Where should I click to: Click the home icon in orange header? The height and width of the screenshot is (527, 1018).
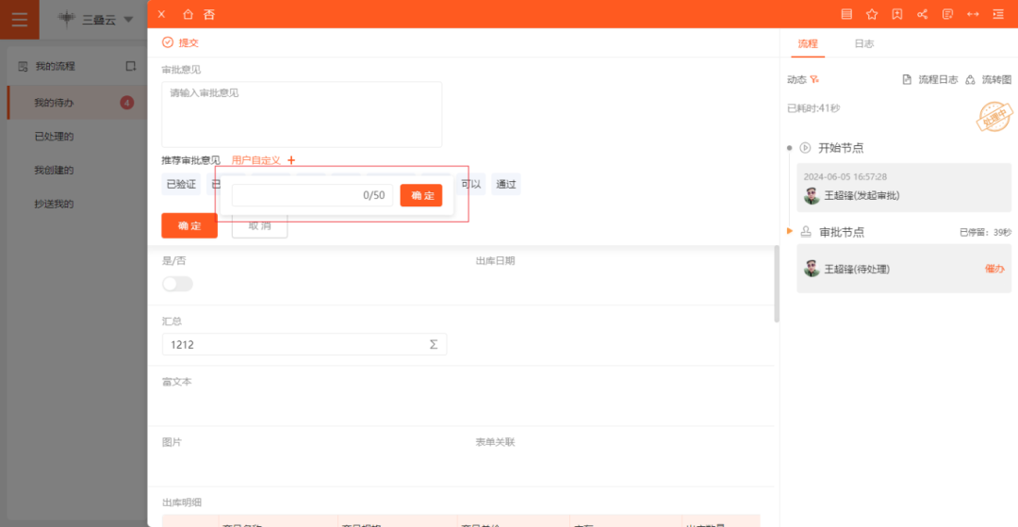[189, 14]
